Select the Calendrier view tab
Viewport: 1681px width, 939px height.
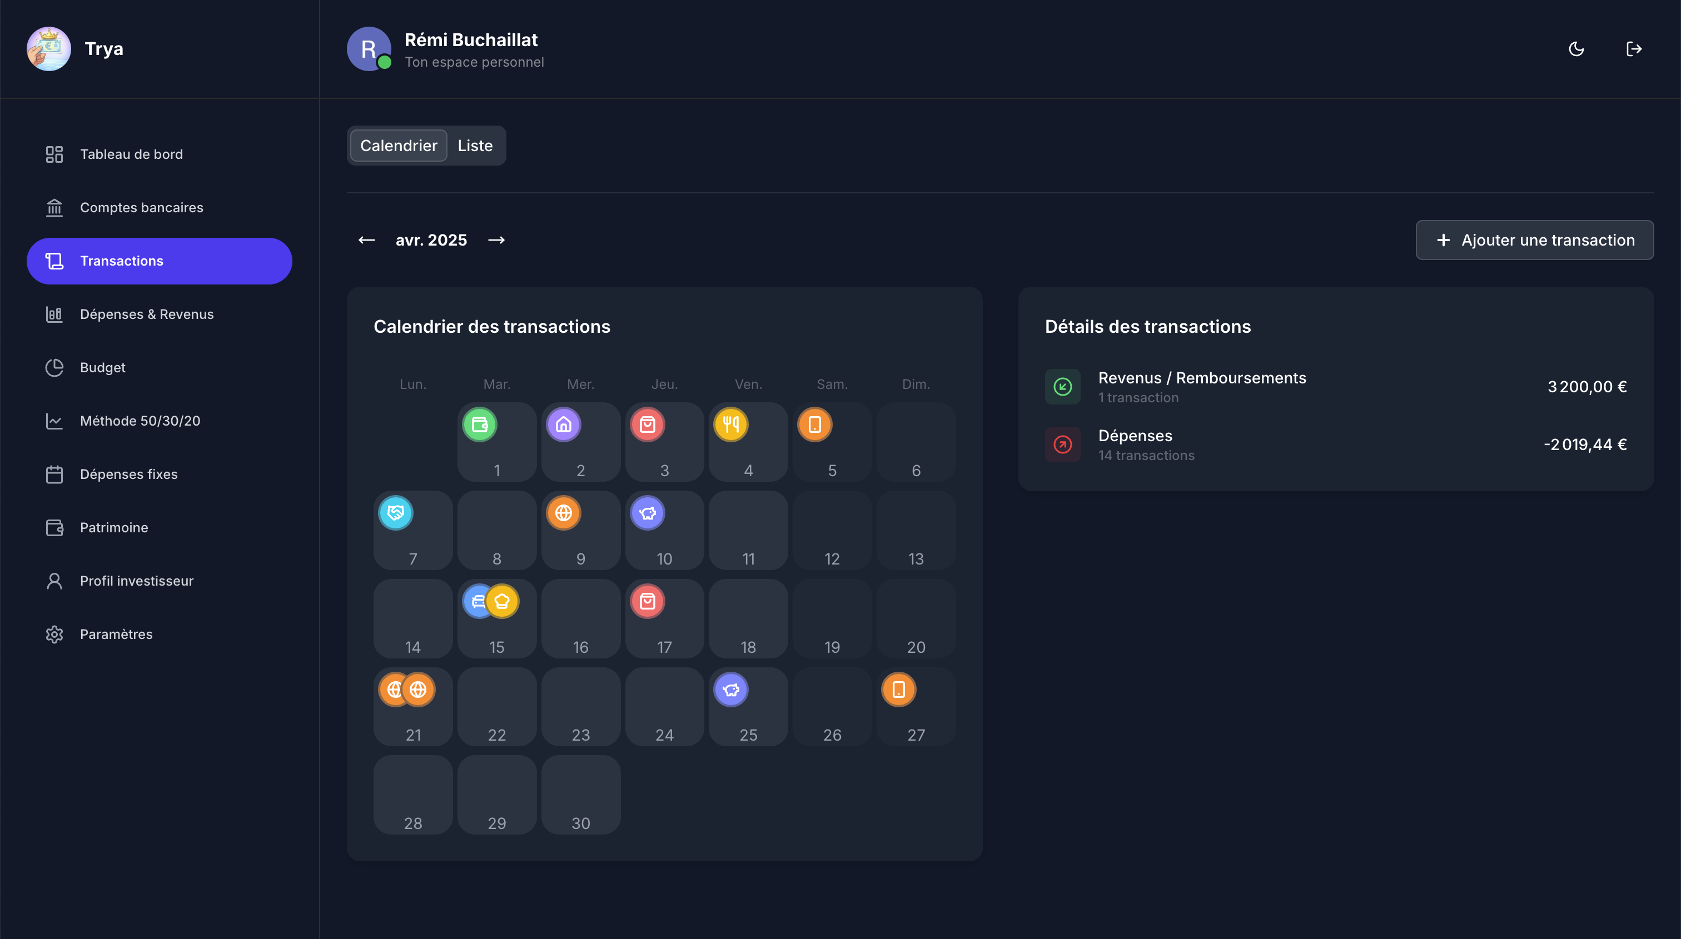398,146
